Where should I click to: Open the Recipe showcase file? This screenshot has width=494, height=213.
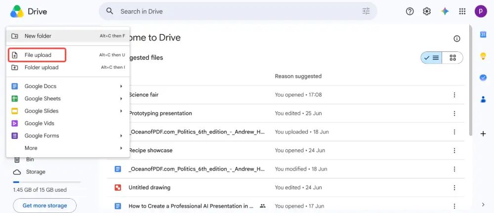point(150,151)
